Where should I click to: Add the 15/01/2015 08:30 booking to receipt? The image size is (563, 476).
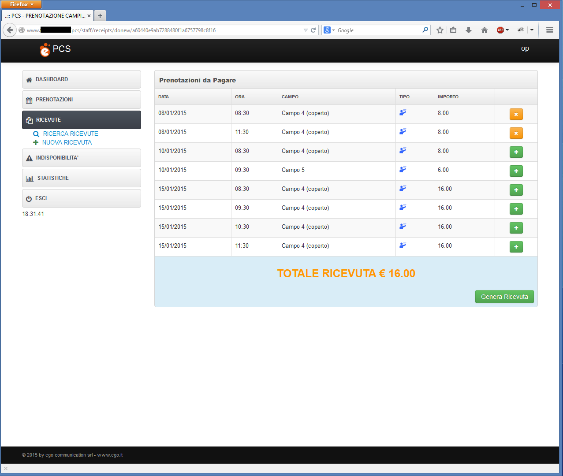click(x=516, y=190)
